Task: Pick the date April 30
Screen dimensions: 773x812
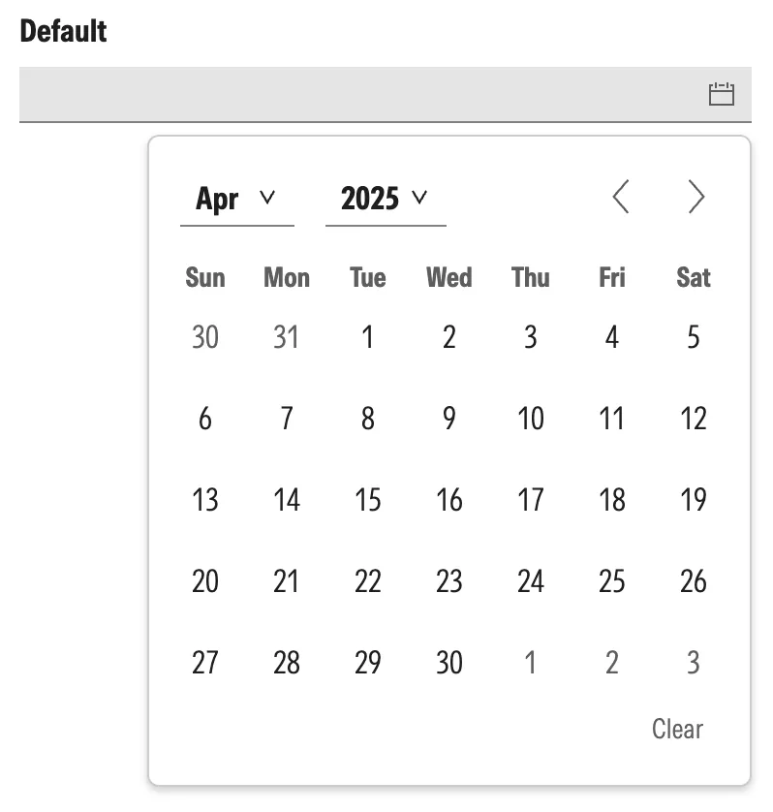Action: pyautogui.click(x=448, y=663)
